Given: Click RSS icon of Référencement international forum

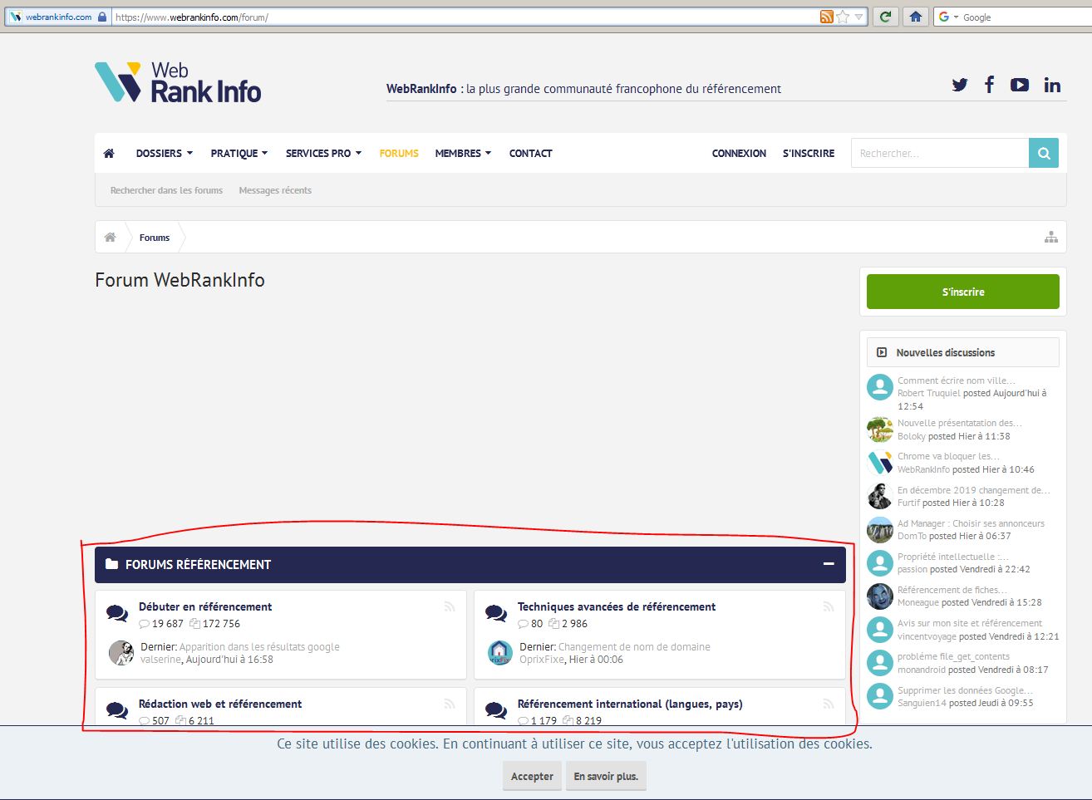Looking at the screenshot, I should (829, 704).
